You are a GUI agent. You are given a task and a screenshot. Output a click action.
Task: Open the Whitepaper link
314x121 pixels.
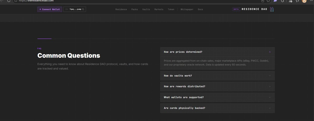pyautogui.click(x=187, y=9)
